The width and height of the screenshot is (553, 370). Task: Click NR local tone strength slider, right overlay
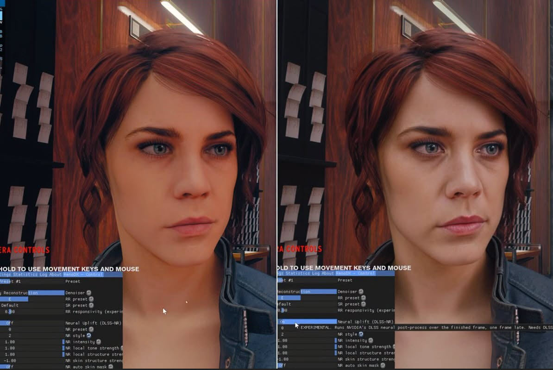307,347
